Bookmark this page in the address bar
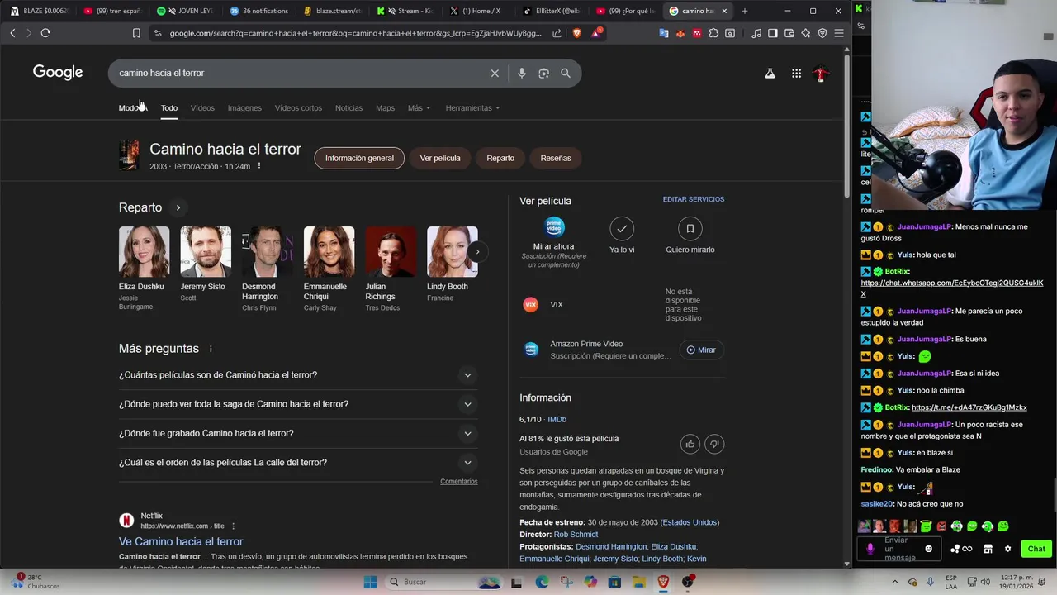 [x=136, y=33]
